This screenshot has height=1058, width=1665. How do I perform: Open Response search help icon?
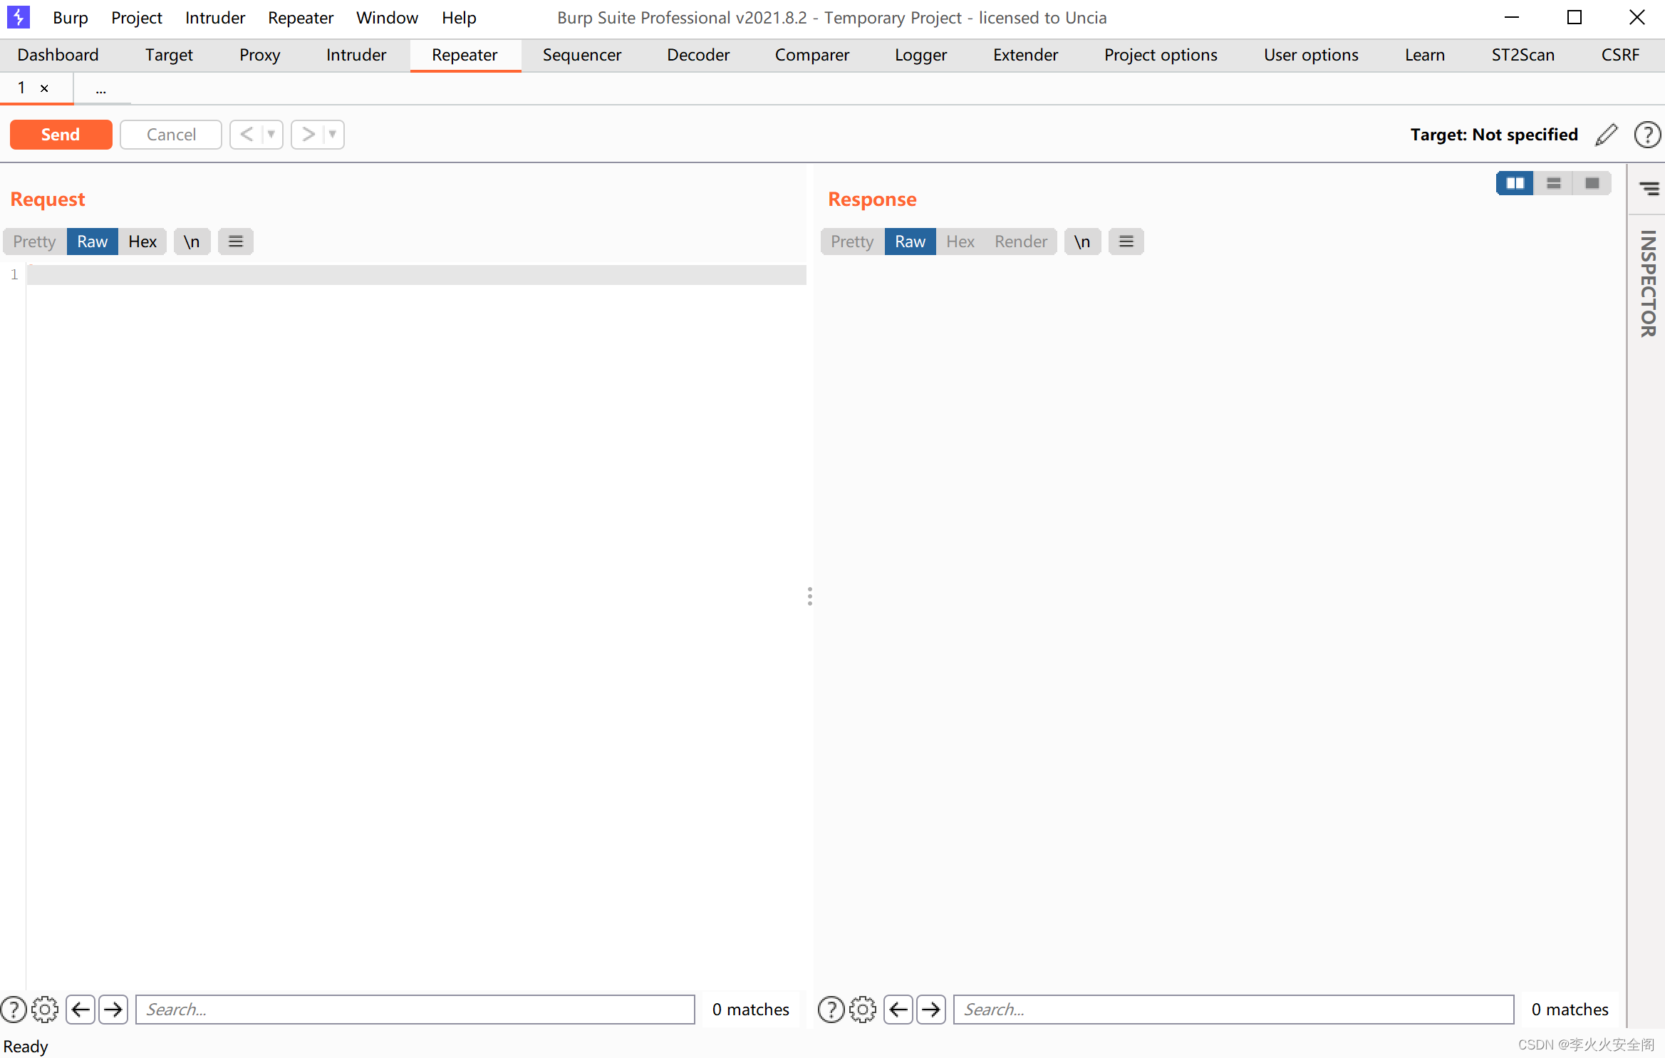click(x=831, y=1010)
